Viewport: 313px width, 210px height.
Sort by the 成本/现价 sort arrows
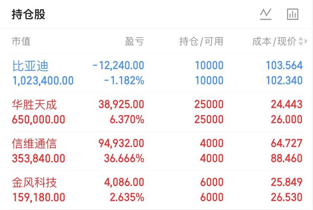[302, 42]
